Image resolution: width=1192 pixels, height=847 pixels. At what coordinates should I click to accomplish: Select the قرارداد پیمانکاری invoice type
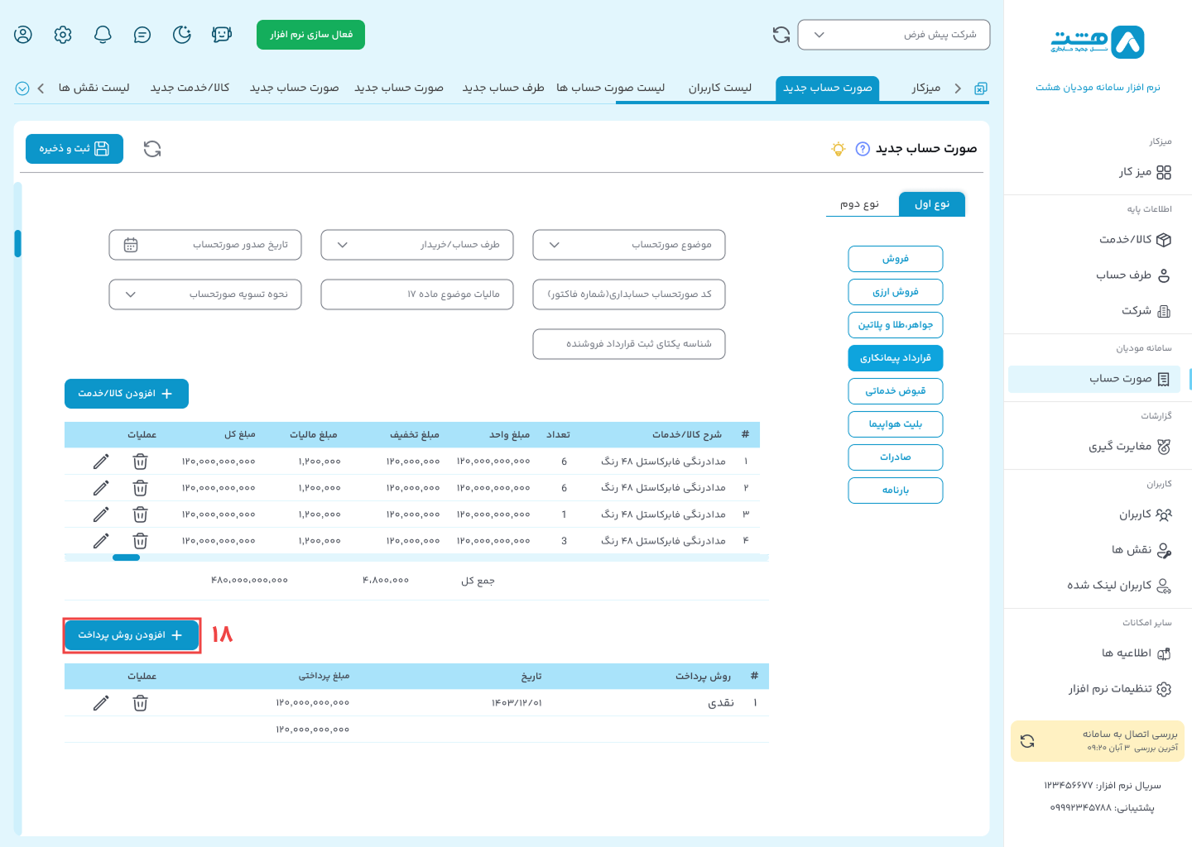click(895, 358)
